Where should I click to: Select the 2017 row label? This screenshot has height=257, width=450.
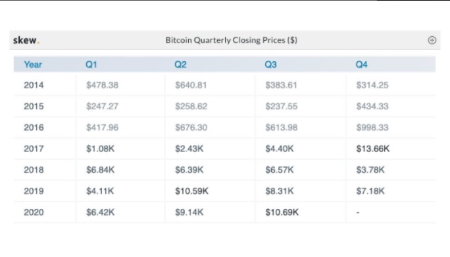click(x=34, y=149)
